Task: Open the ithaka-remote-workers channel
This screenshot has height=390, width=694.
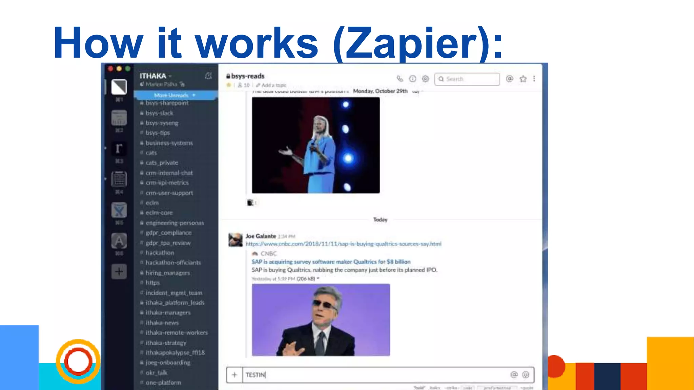Action: tap(177, 332)
